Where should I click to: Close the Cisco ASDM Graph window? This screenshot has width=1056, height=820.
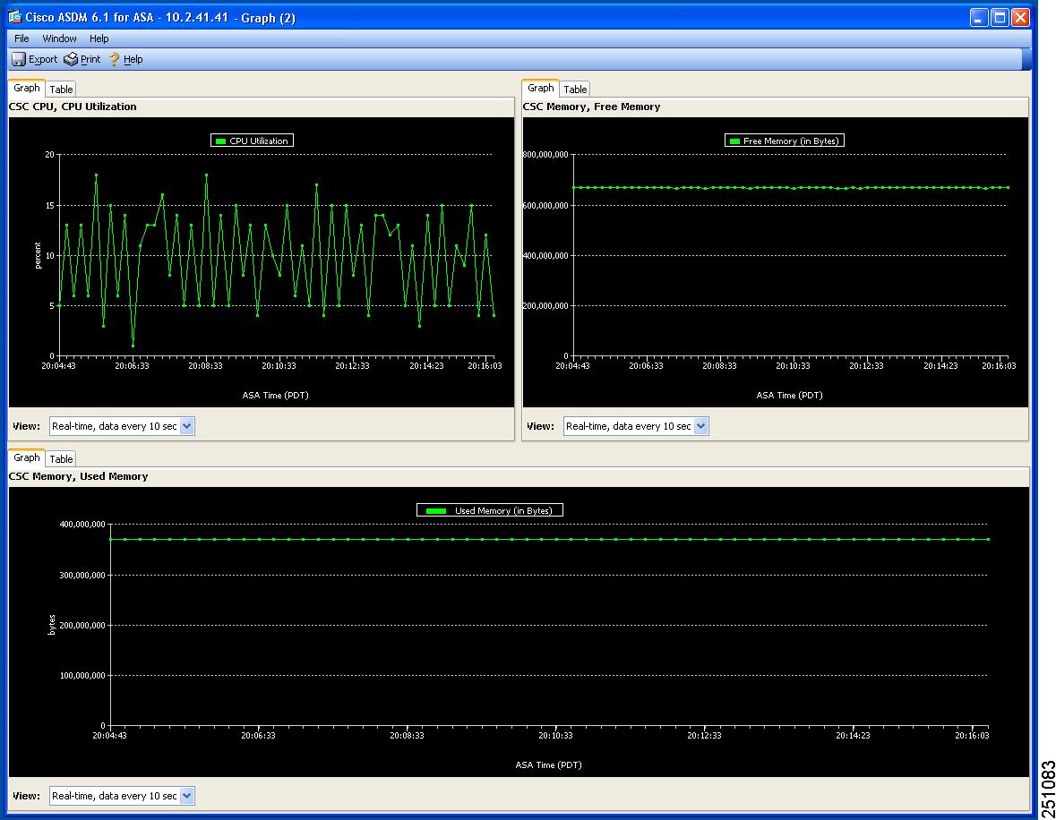1021,18
